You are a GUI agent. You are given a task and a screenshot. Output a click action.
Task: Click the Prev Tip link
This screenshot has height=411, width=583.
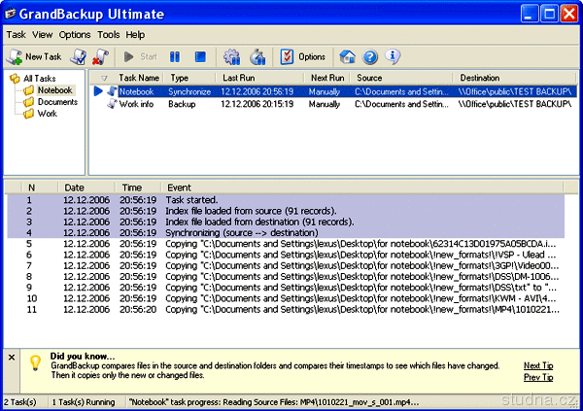[x=538, y=377]
